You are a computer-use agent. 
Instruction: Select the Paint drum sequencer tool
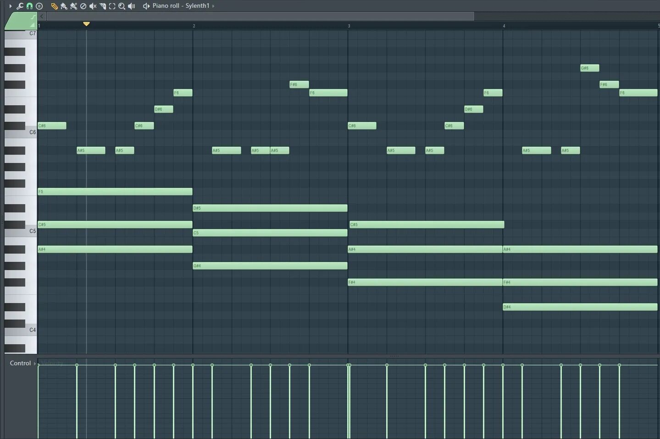tap(73, 6)
